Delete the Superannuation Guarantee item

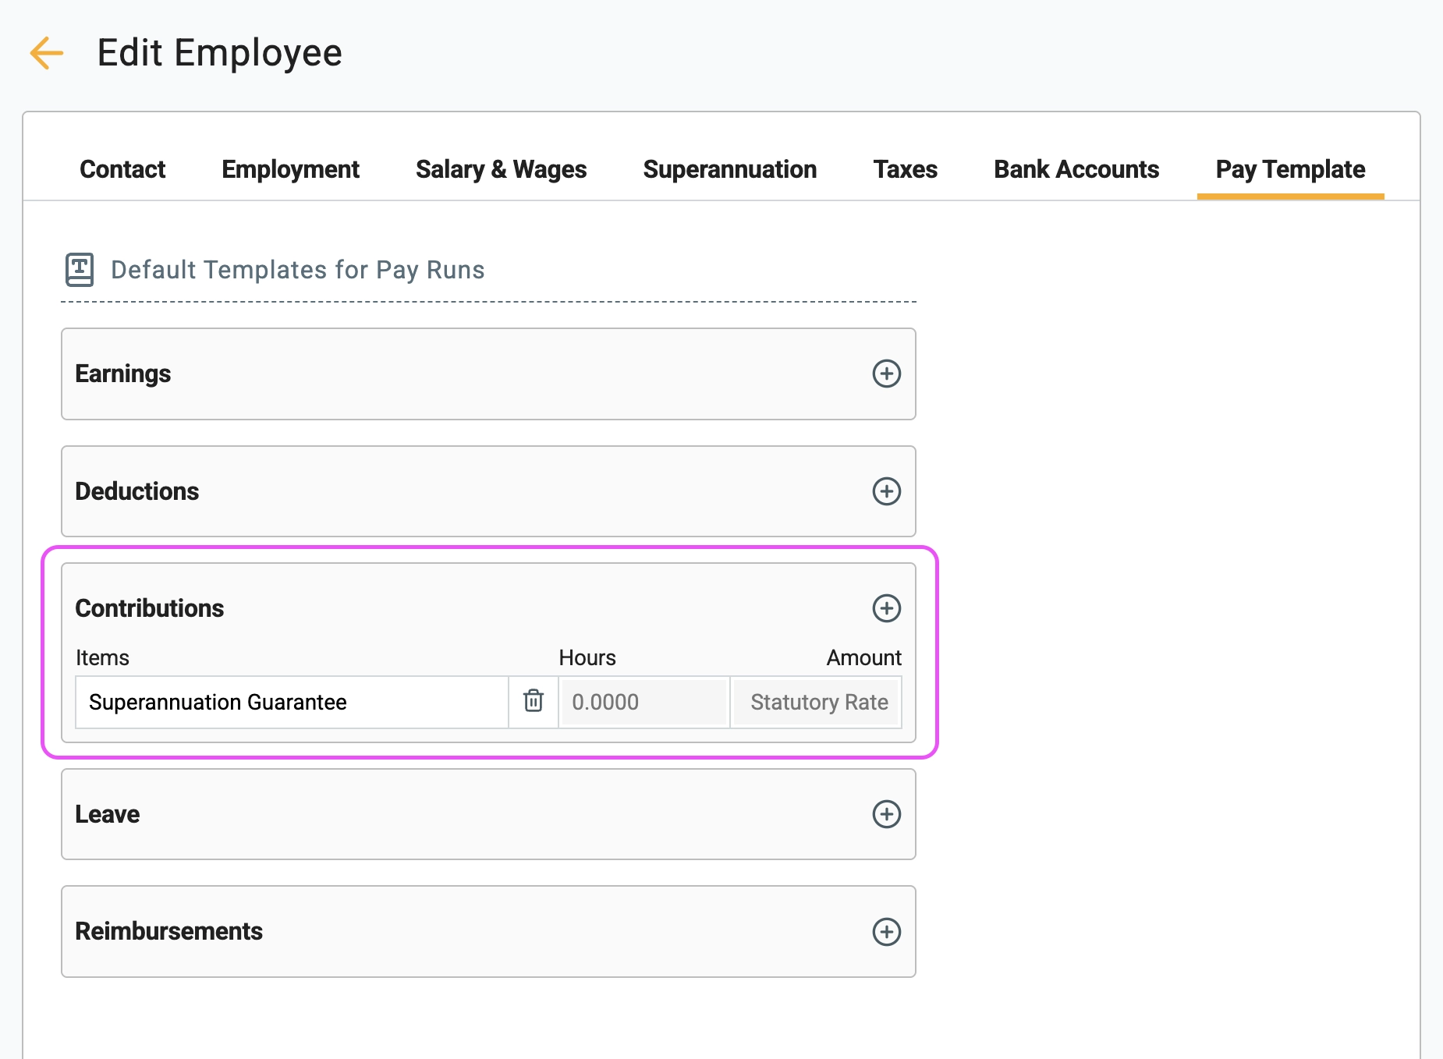point(534,701)
